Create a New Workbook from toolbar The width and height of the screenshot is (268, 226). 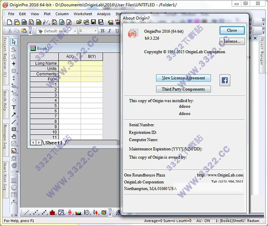point(24,22)
